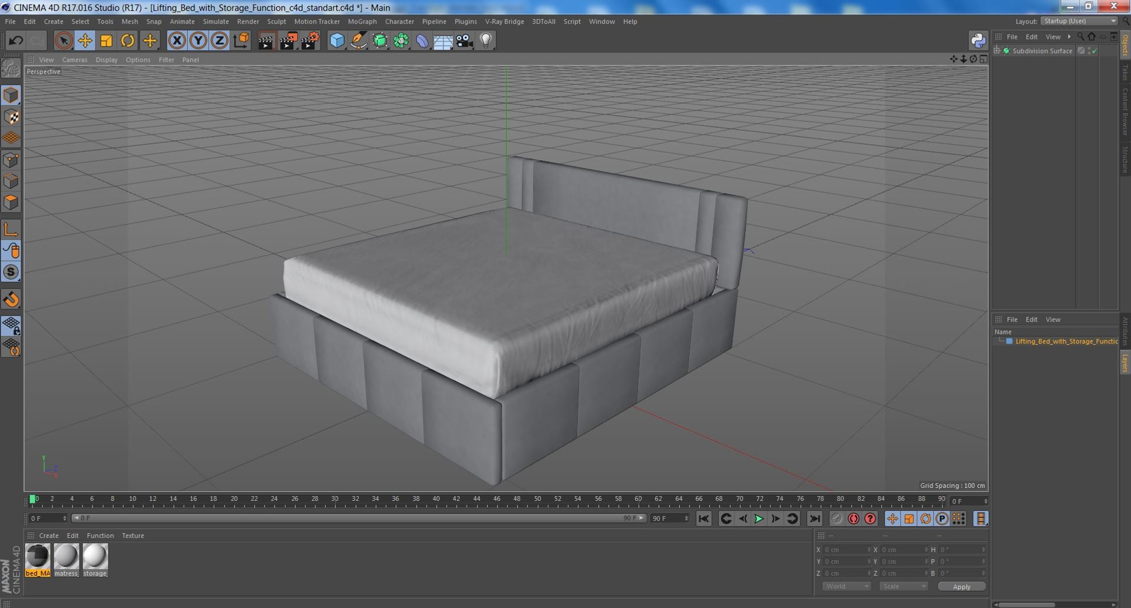Enable the Axis modification tool

(11, 230)
